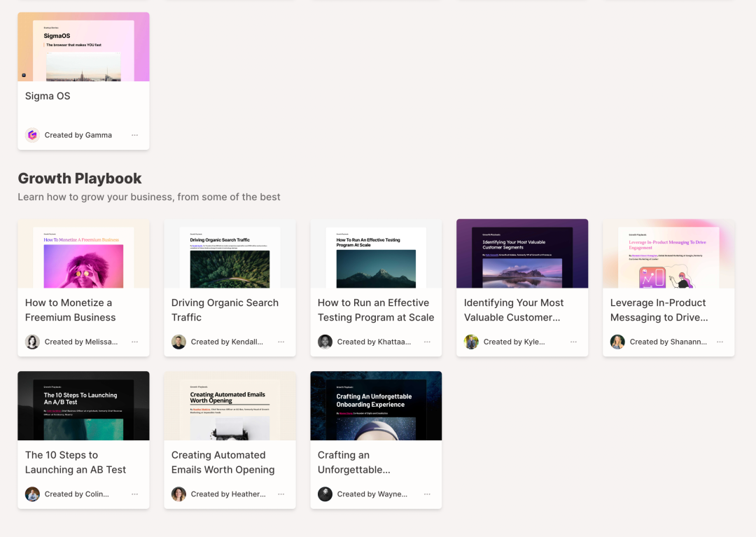Open Creating Automated Emails Worth Opening title
The image size is (756, 537).
(x=223, y=462)
